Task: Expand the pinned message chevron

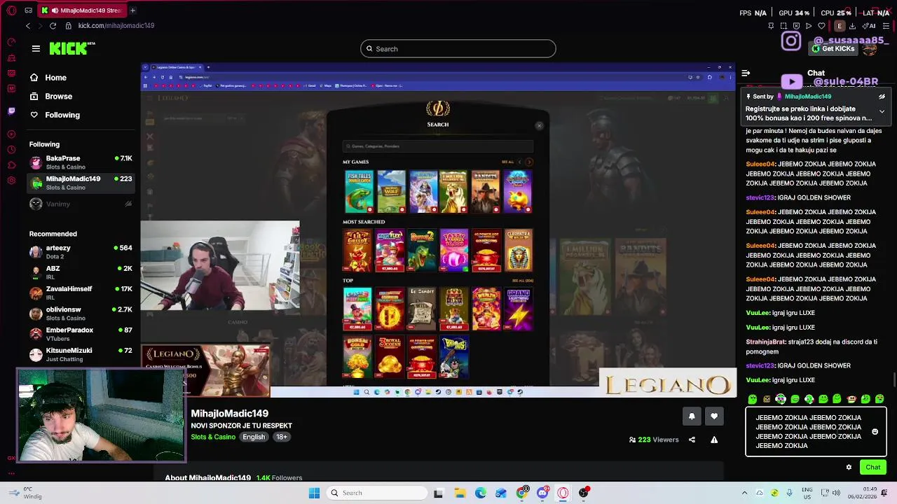Action: (x=882, y=111)
